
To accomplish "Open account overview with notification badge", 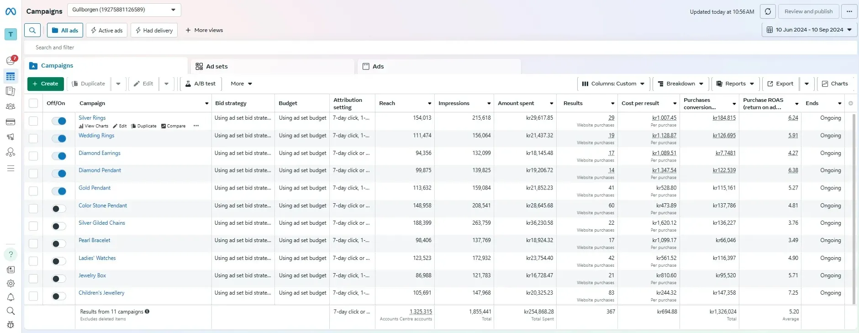I will (11, 60).
